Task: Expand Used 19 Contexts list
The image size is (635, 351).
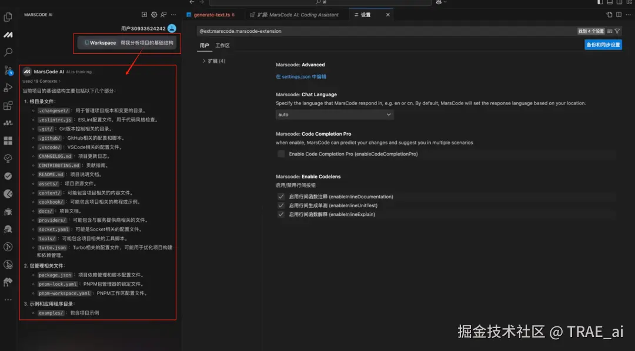Action: (x=41, y=81)
